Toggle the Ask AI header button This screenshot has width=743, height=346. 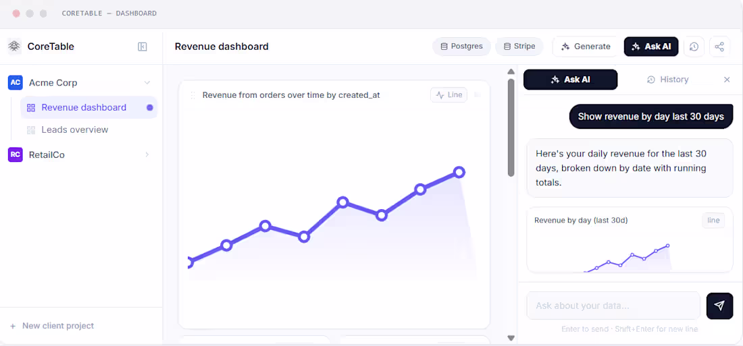651,47
